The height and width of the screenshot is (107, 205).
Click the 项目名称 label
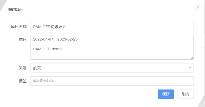click(19, 27)
